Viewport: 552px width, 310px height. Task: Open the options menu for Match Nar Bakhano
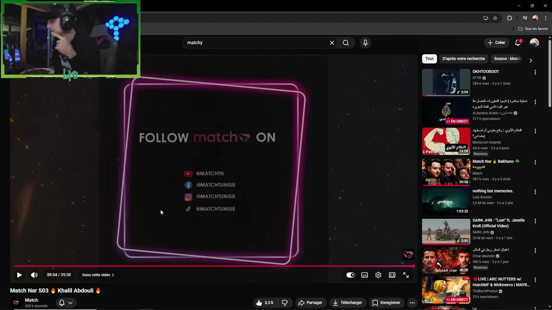coord(535,162)
